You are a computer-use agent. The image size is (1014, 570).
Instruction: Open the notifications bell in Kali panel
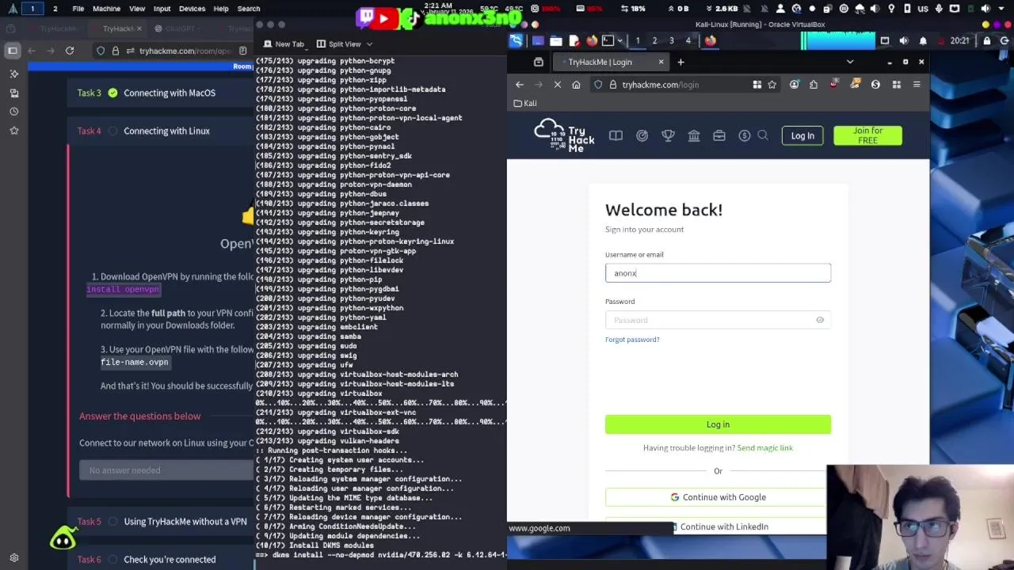click(923, 40)
